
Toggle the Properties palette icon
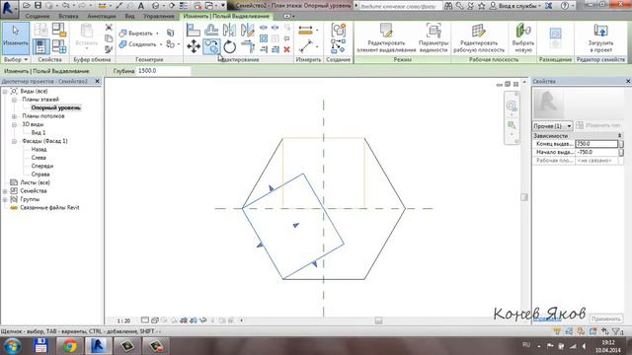pos(40,46)
